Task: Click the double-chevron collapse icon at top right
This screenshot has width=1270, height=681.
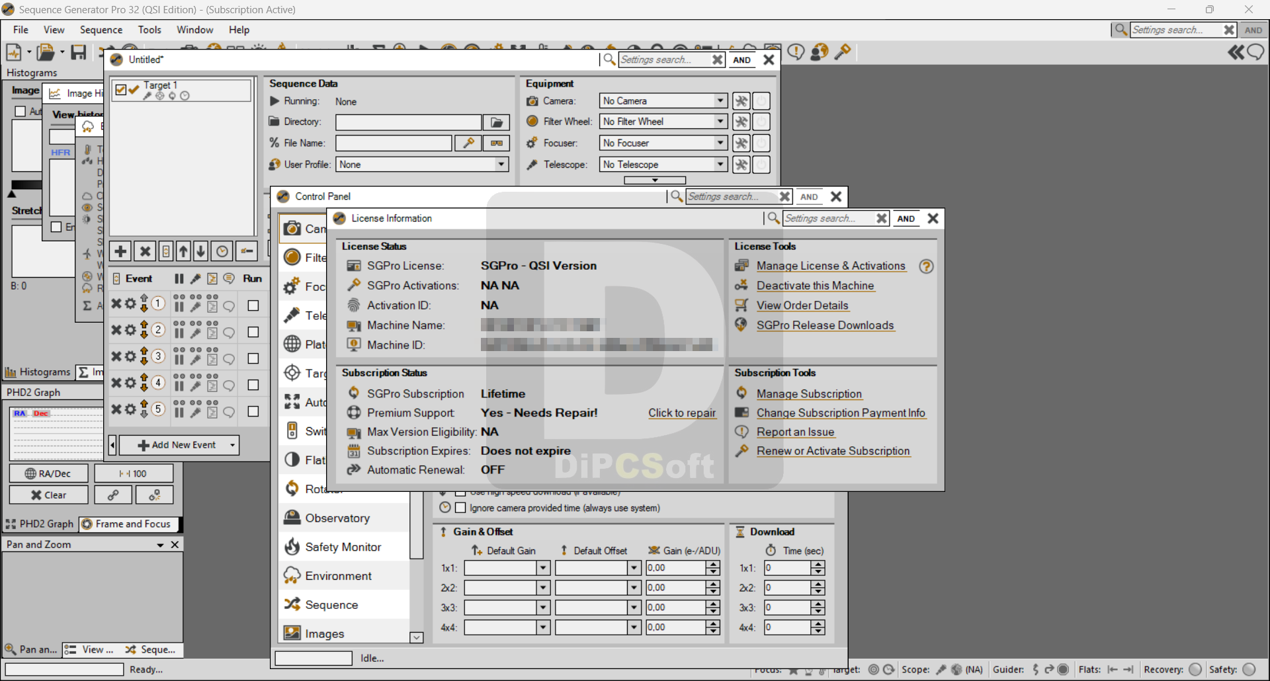Action: [1236, 52]
